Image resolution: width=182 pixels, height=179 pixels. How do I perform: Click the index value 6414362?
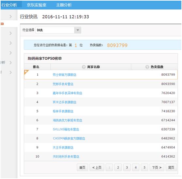[x=168, y=156]
